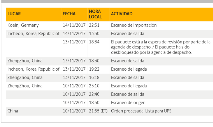Click the Escaneo de importación activity
Viewport: 213px width, 127px height.
[134, 25]
